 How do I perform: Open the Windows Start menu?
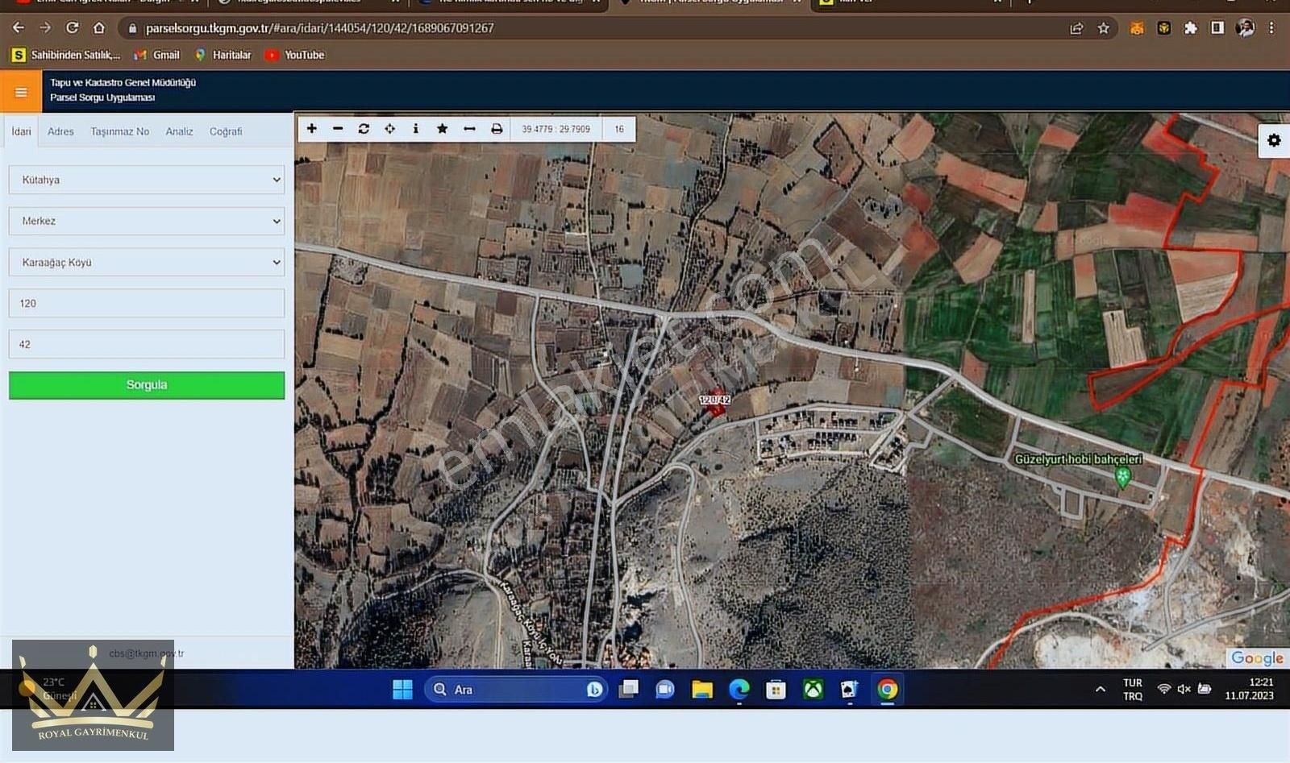(x=402, y=690)
